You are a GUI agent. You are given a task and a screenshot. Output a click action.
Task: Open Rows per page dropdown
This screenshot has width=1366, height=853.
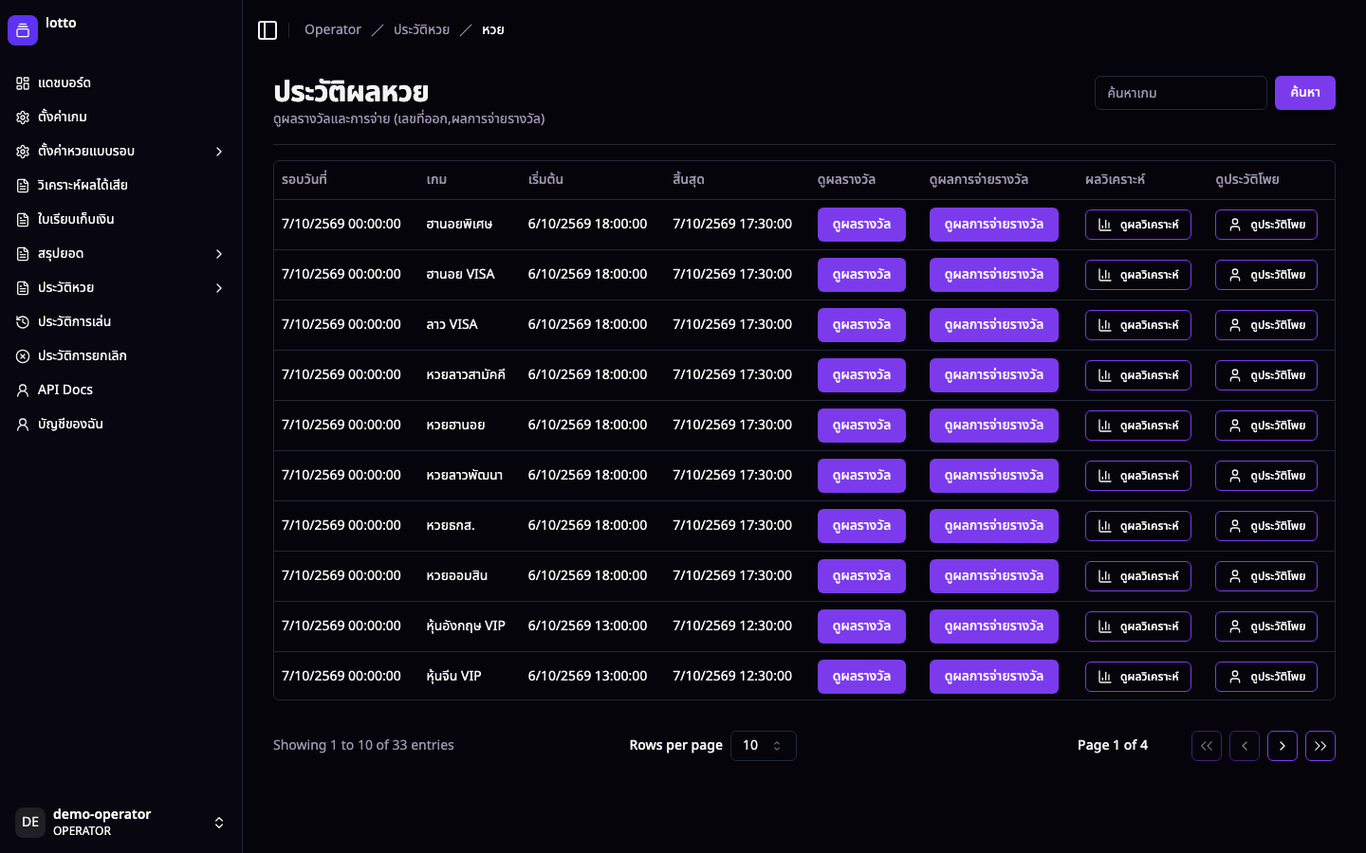[x=764, y=746]
